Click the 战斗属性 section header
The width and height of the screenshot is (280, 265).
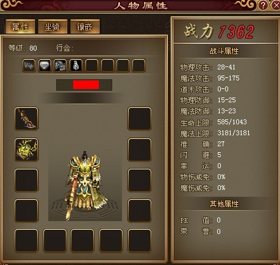(224, 51)
